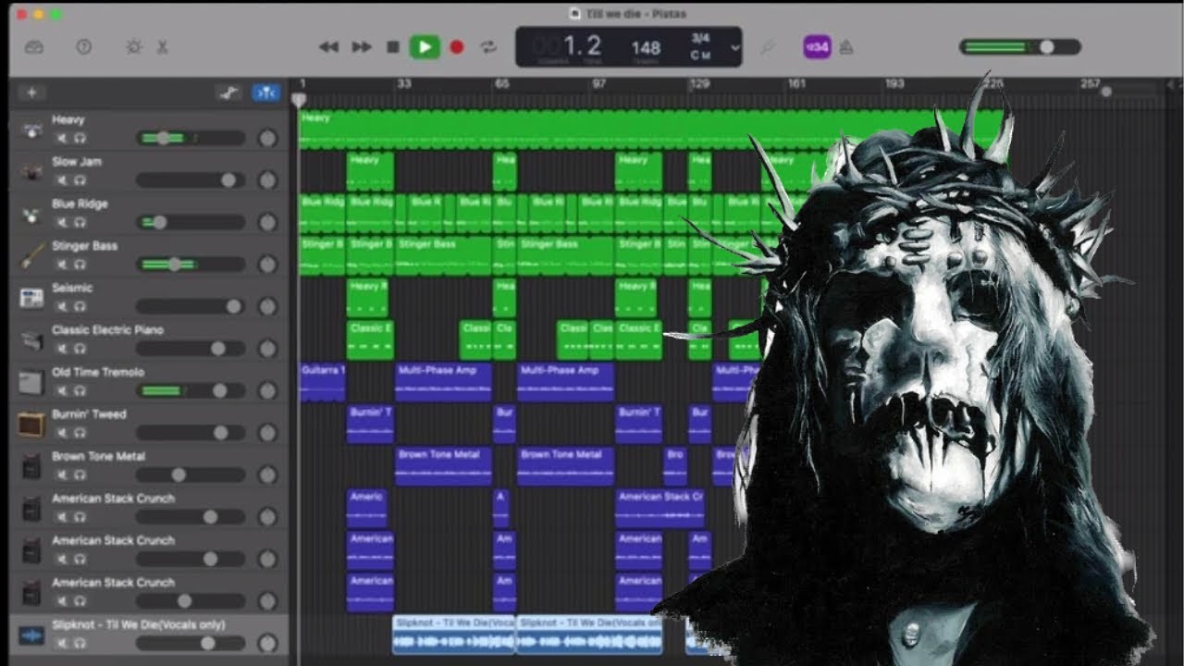Image resolution: width=1184 pixels, height=666 pixels.
Task: Click the Brown Tone Metal pan knob
Action: 267,475
